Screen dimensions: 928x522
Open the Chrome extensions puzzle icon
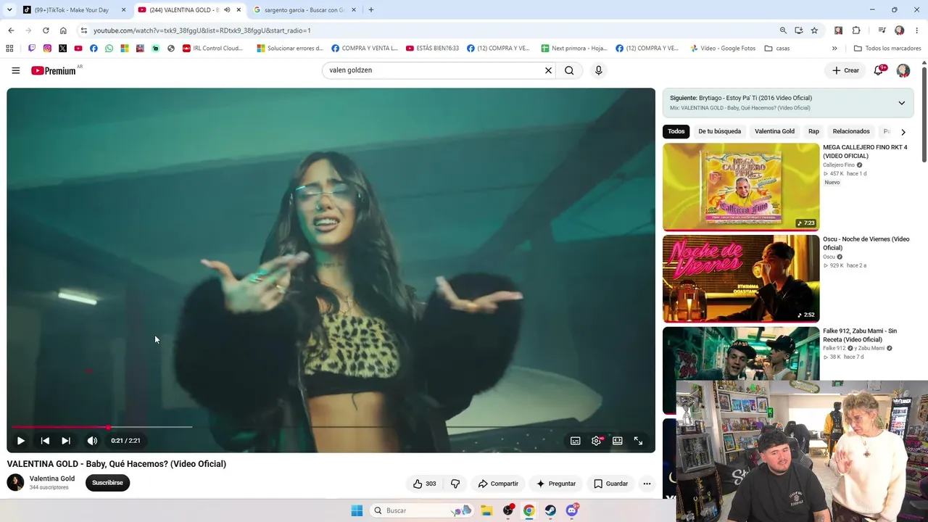click(x=856, y=30)
